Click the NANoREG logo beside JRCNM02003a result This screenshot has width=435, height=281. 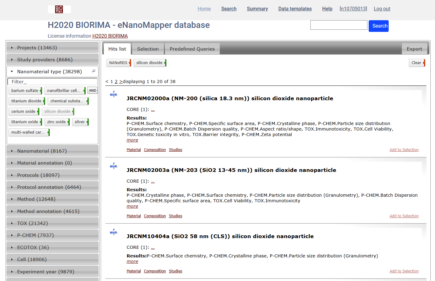(x=114, y=166)
